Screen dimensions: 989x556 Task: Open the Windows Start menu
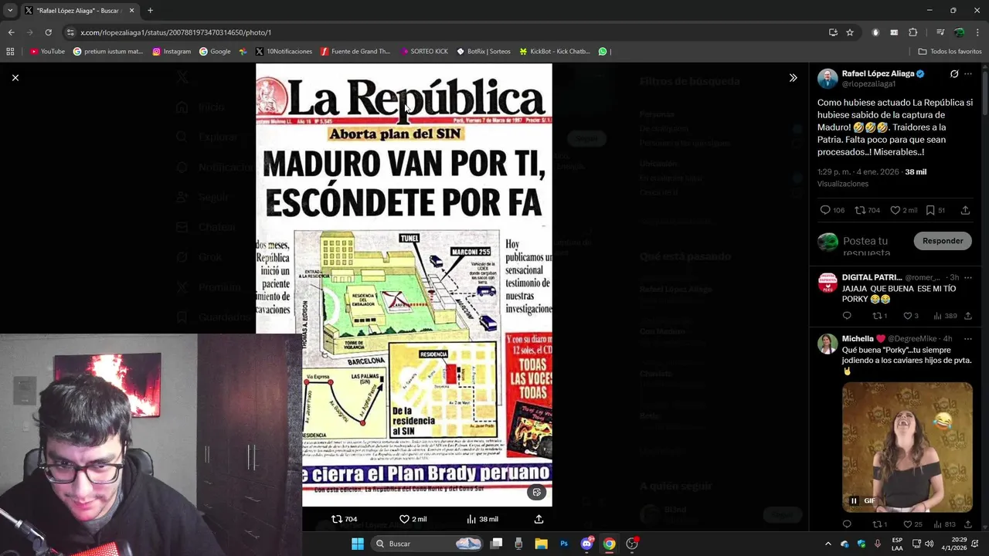click(x=358, y=544)
